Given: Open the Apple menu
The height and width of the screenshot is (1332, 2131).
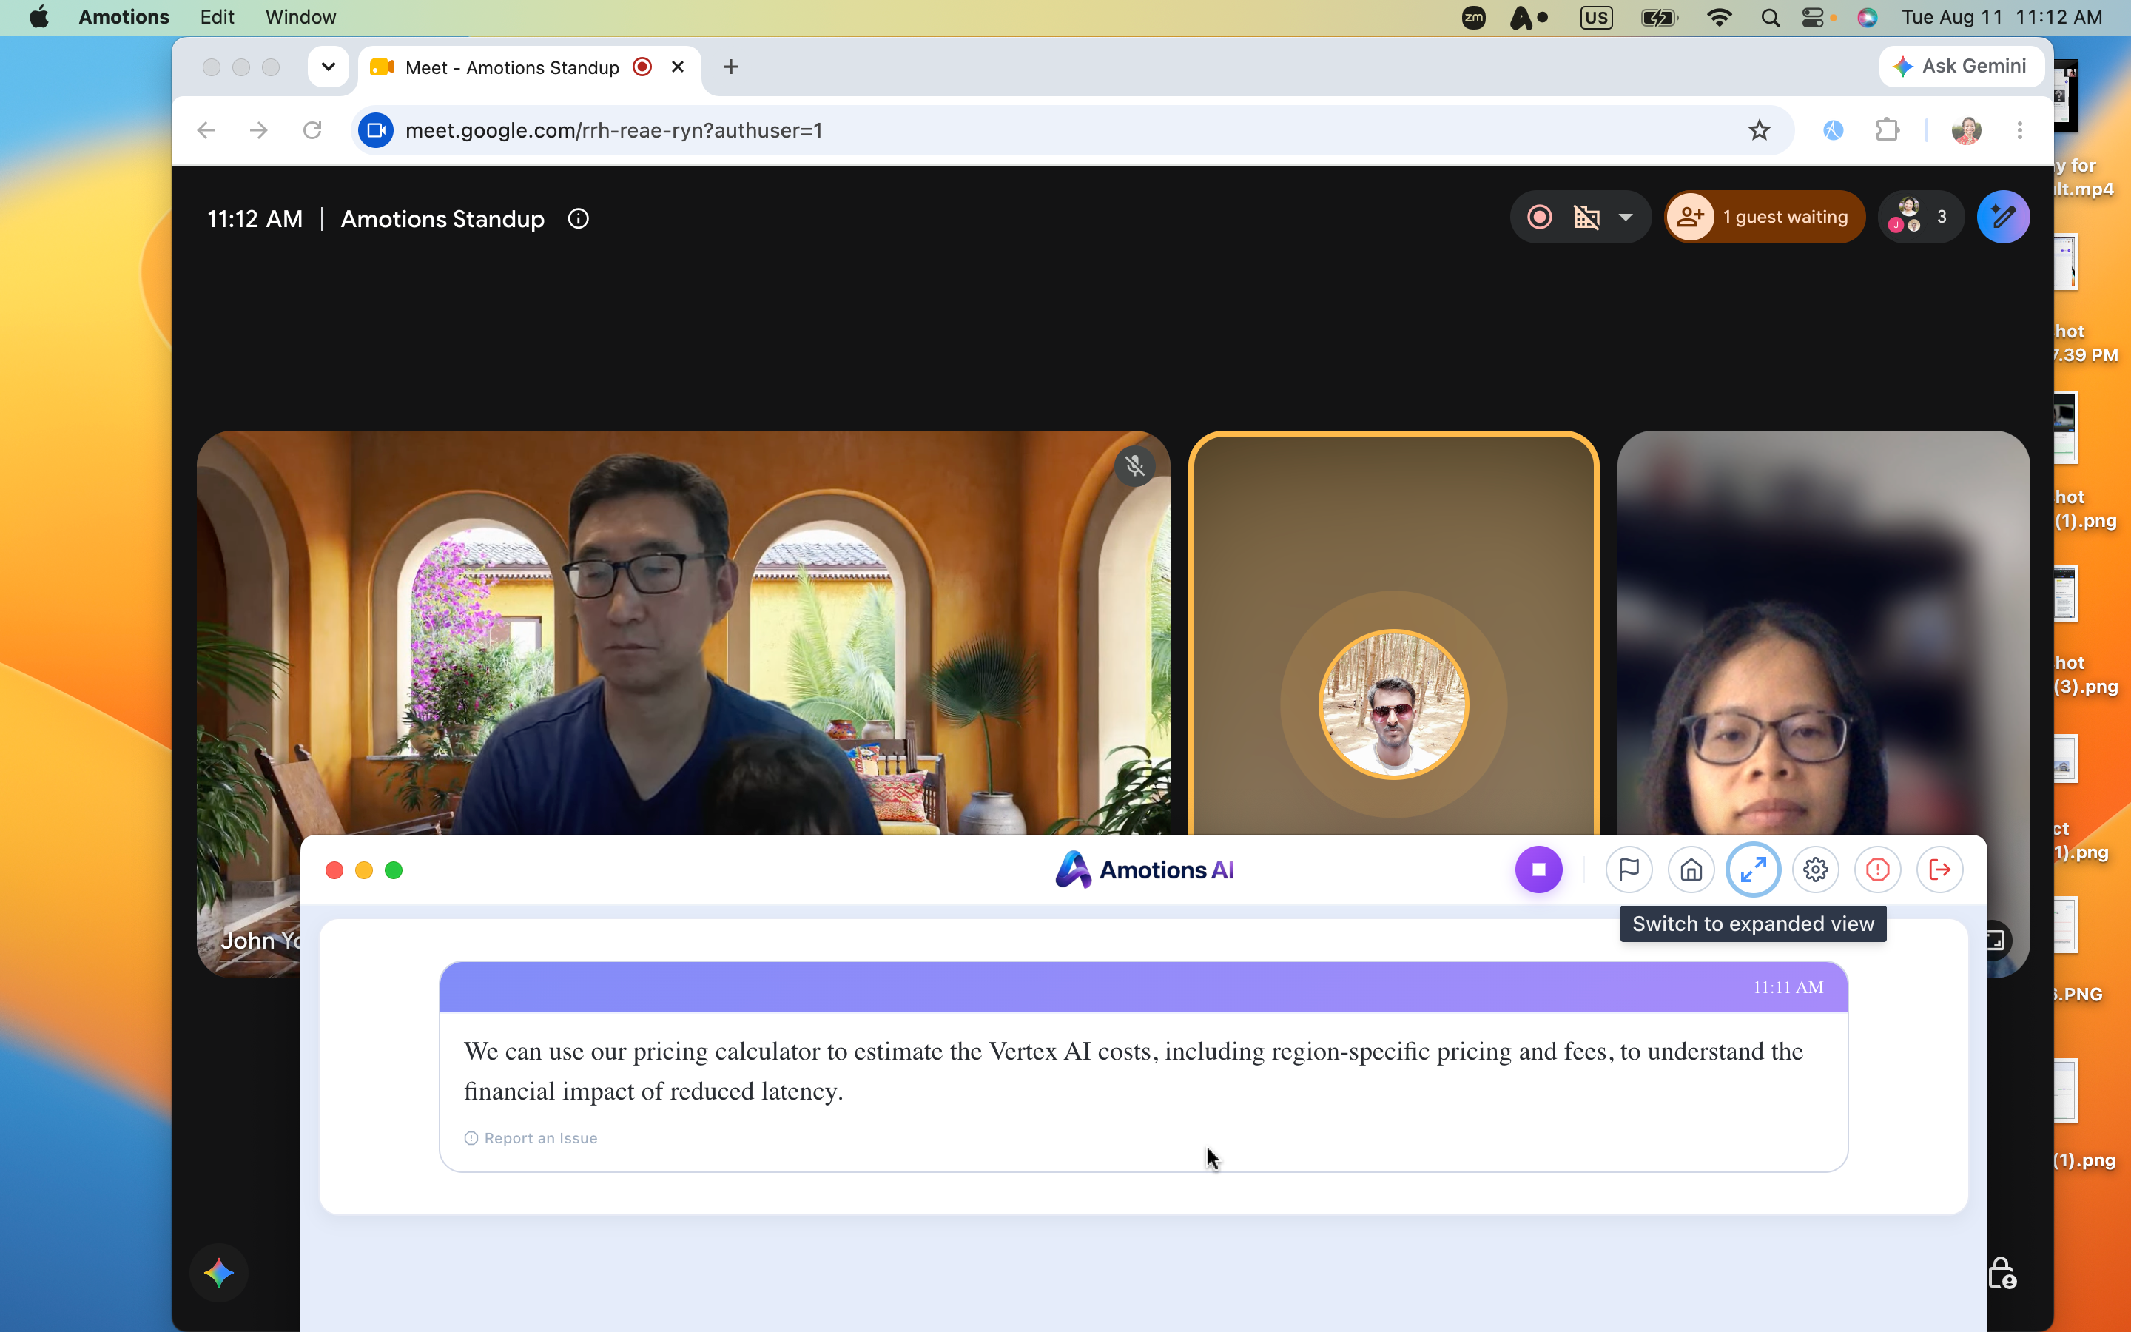Looking at the screenshot, I should click(x=38, y=17).
